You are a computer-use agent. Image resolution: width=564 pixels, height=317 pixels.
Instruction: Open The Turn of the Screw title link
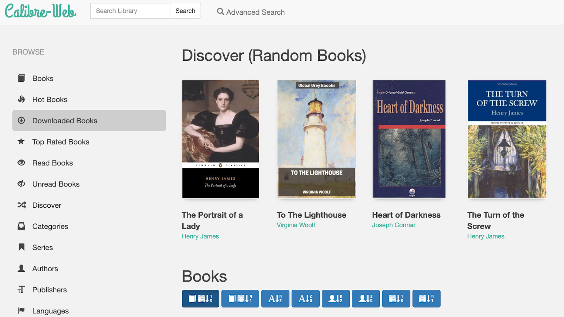coord(496,220)
